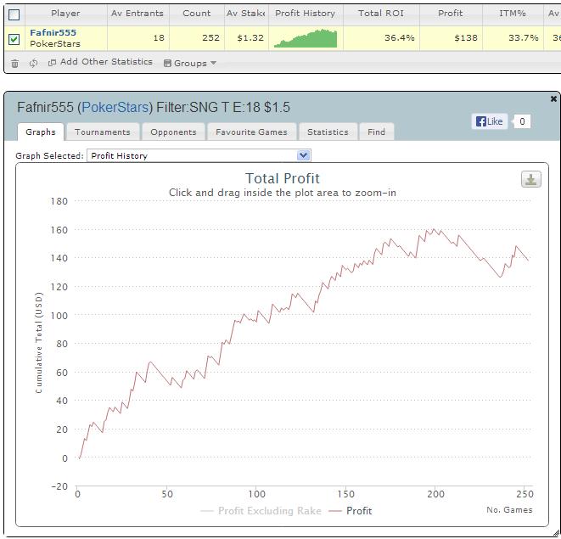
Task: Go to the Statistics tab
Action: pyautogui.click(x=328, y=132)
